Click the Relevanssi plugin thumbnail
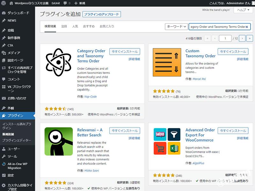 59,141
